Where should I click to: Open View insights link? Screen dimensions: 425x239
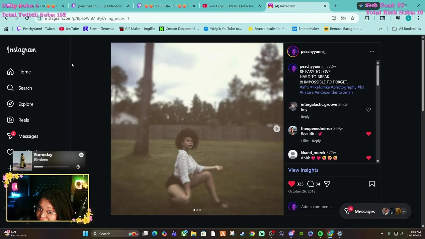click(303, 170)
